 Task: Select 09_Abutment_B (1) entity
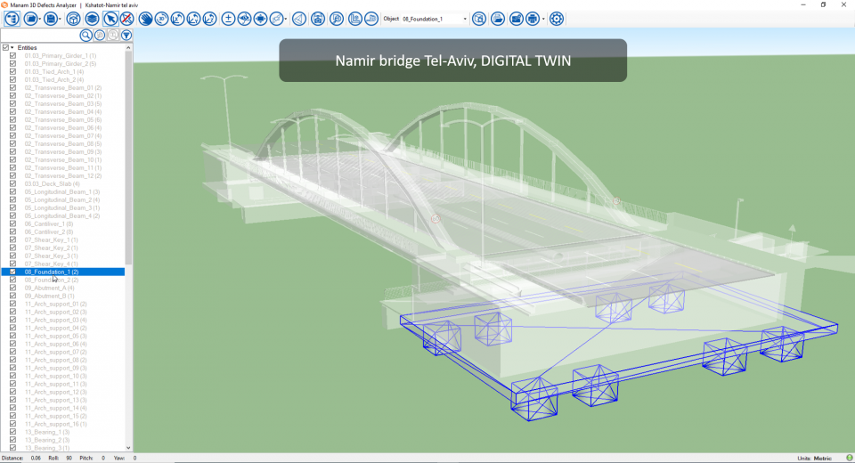[x=49, y=296]
